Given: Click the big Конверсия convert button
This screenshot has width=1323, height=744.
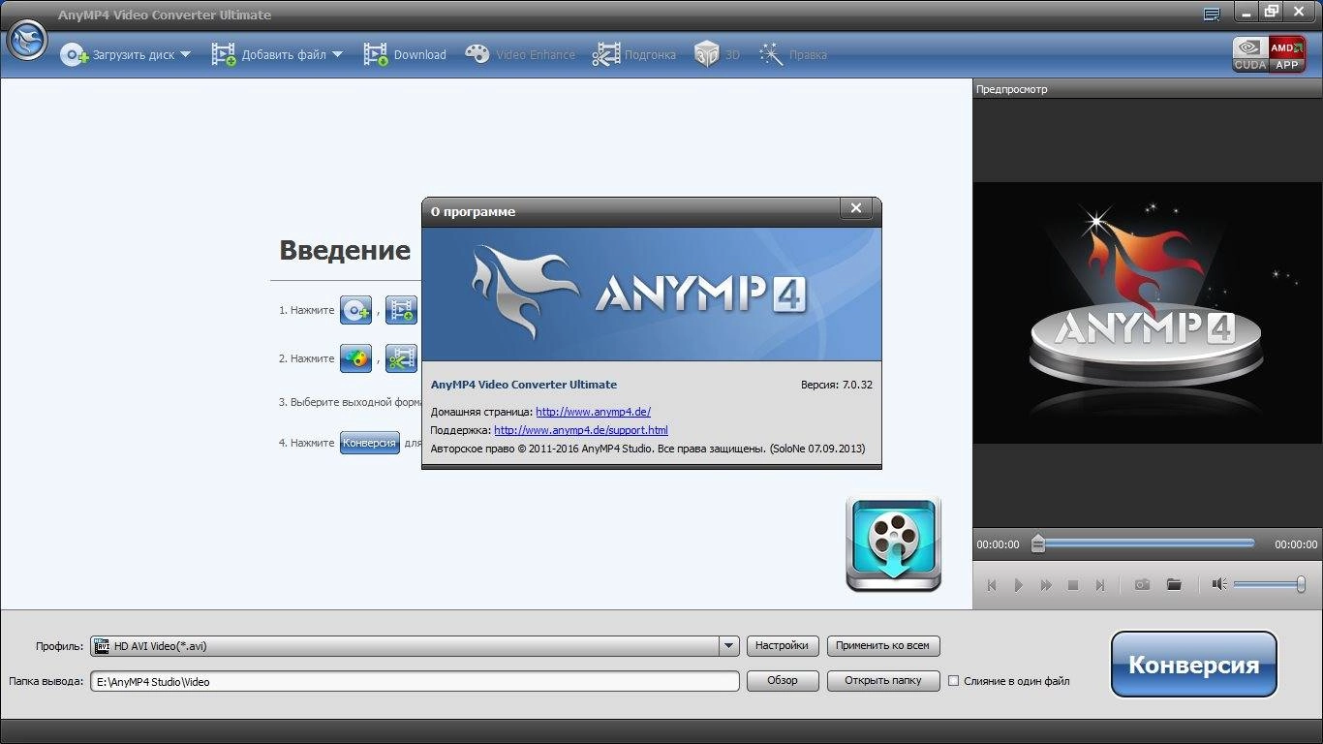Looking at the screenshot, I should tap(1193, 665).
